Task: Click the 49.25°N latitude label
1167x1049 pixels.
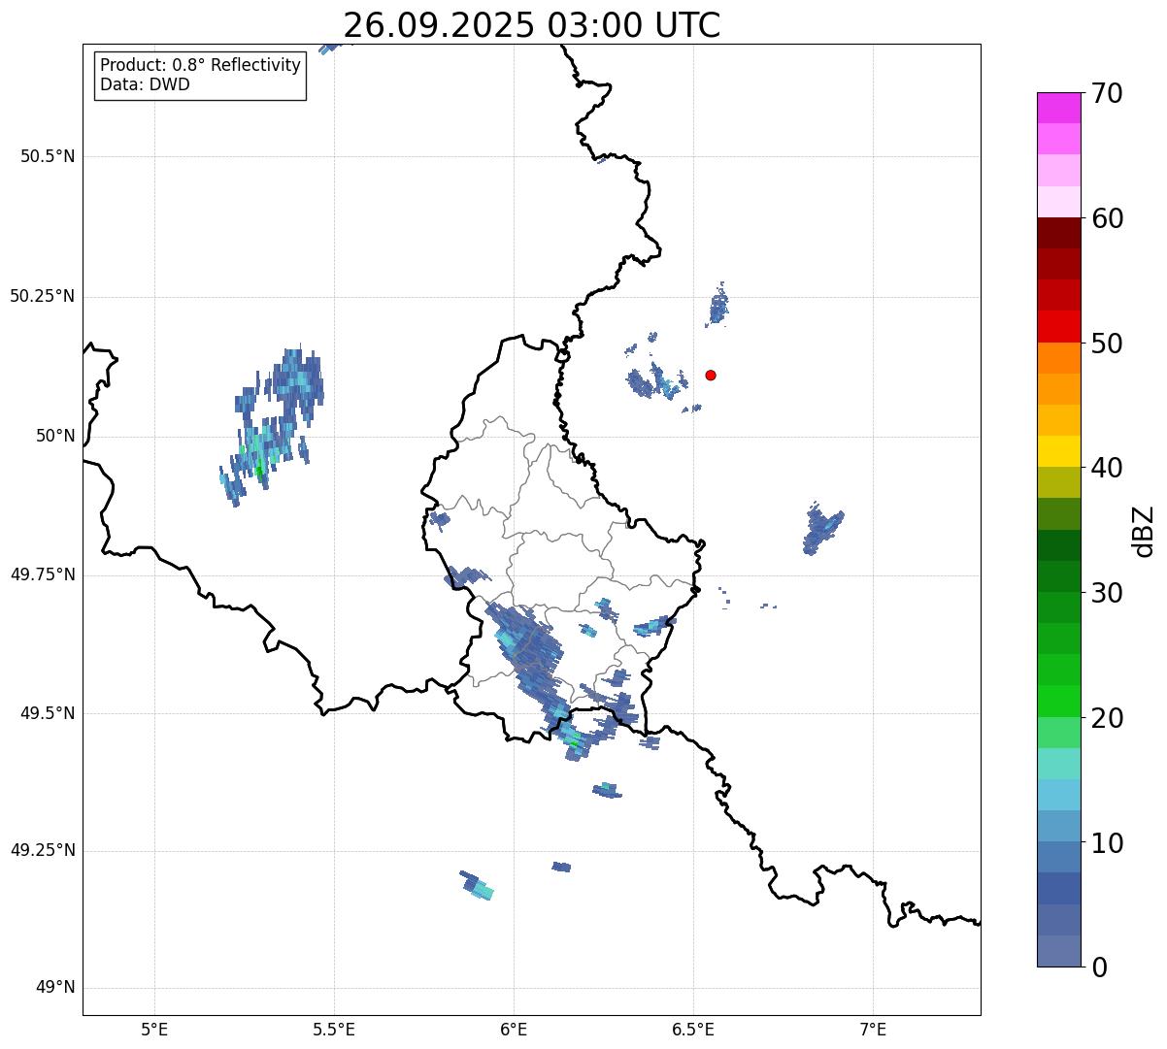Action: pyautogui.click(x=43, y=851)
